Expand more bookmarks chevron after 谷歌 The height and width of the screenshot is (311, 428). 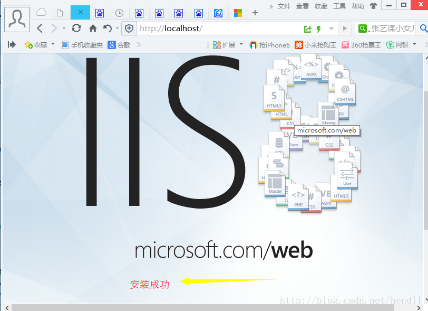(x=139, y=44)
